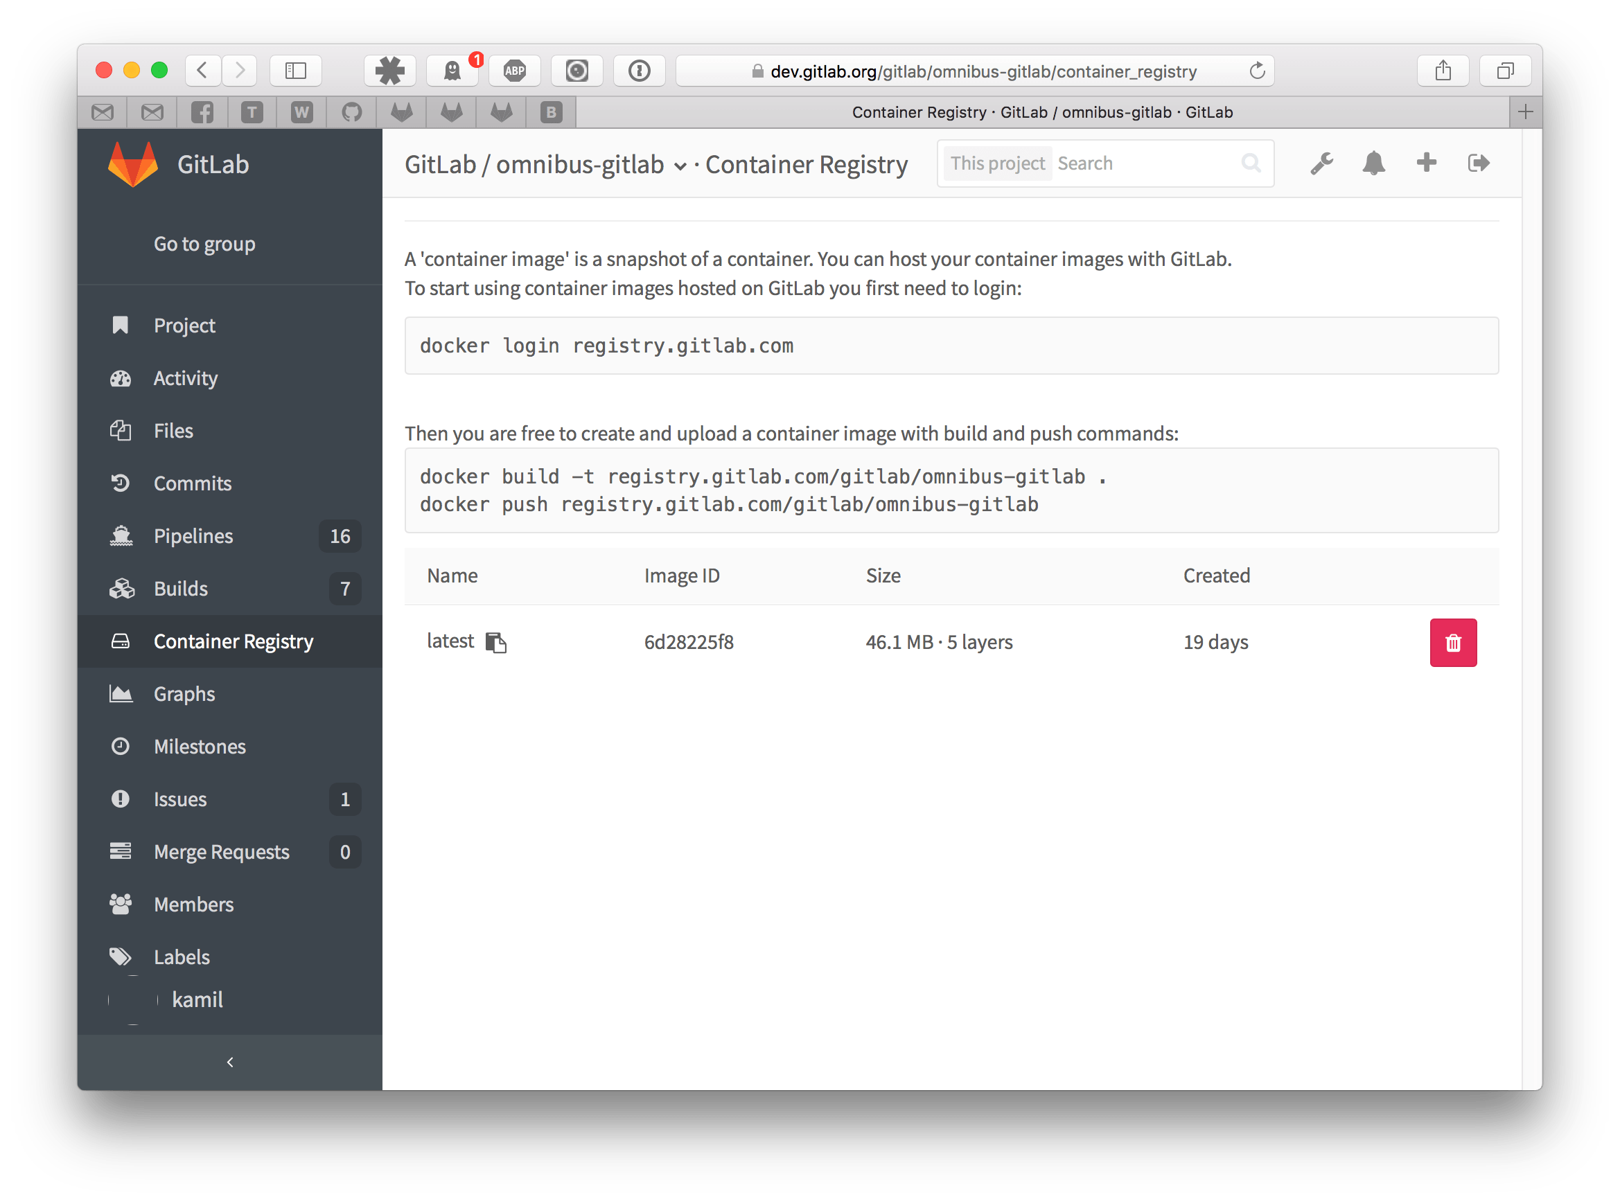The image size is (1620, 1201).
Task: Click the Builds sidebar icon
Action: pos(123,588)
